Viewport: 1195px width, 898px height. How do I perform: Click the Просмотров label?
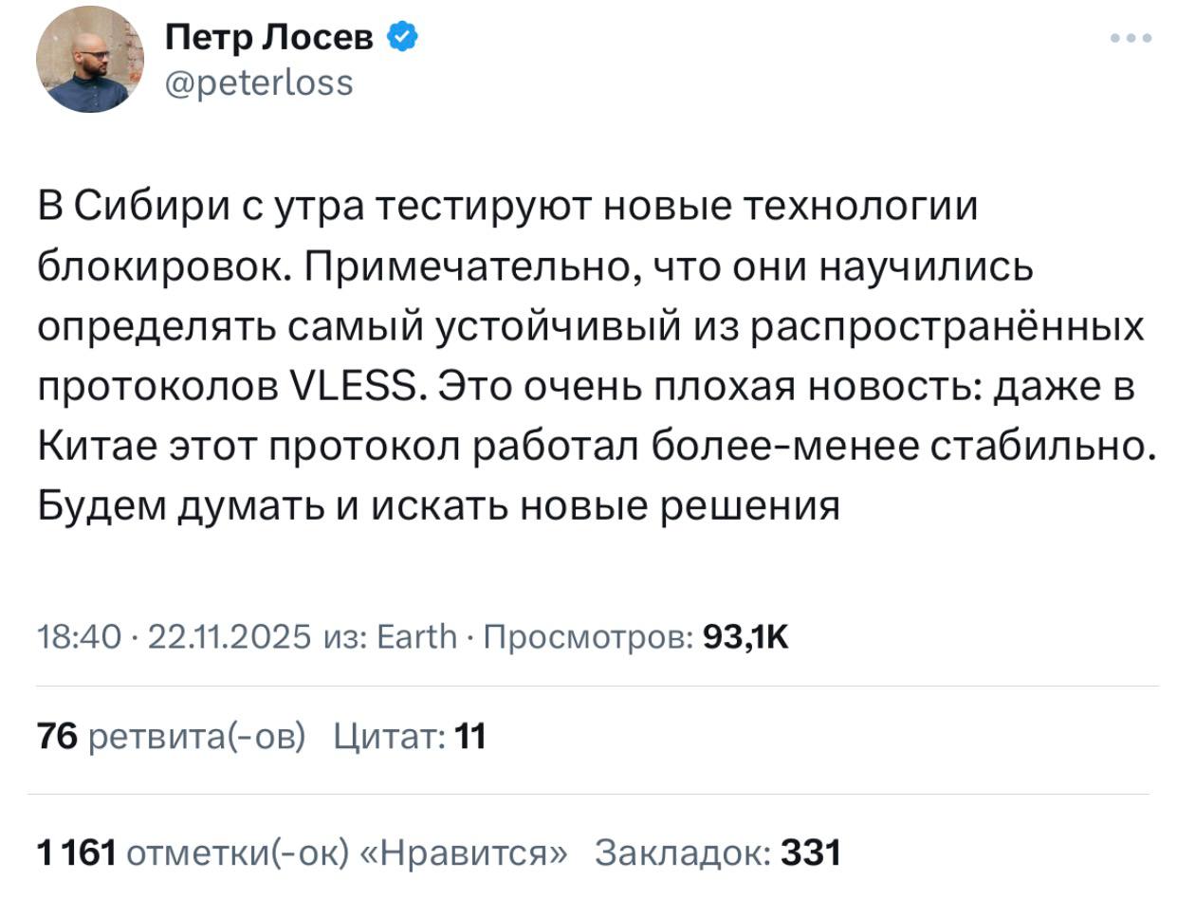(589, 636)
